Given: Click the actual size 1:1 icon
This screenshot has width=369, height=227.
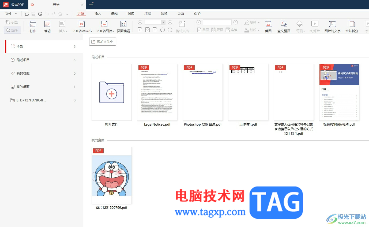Looking at the screenshot, I should click(x=140, y=30).
